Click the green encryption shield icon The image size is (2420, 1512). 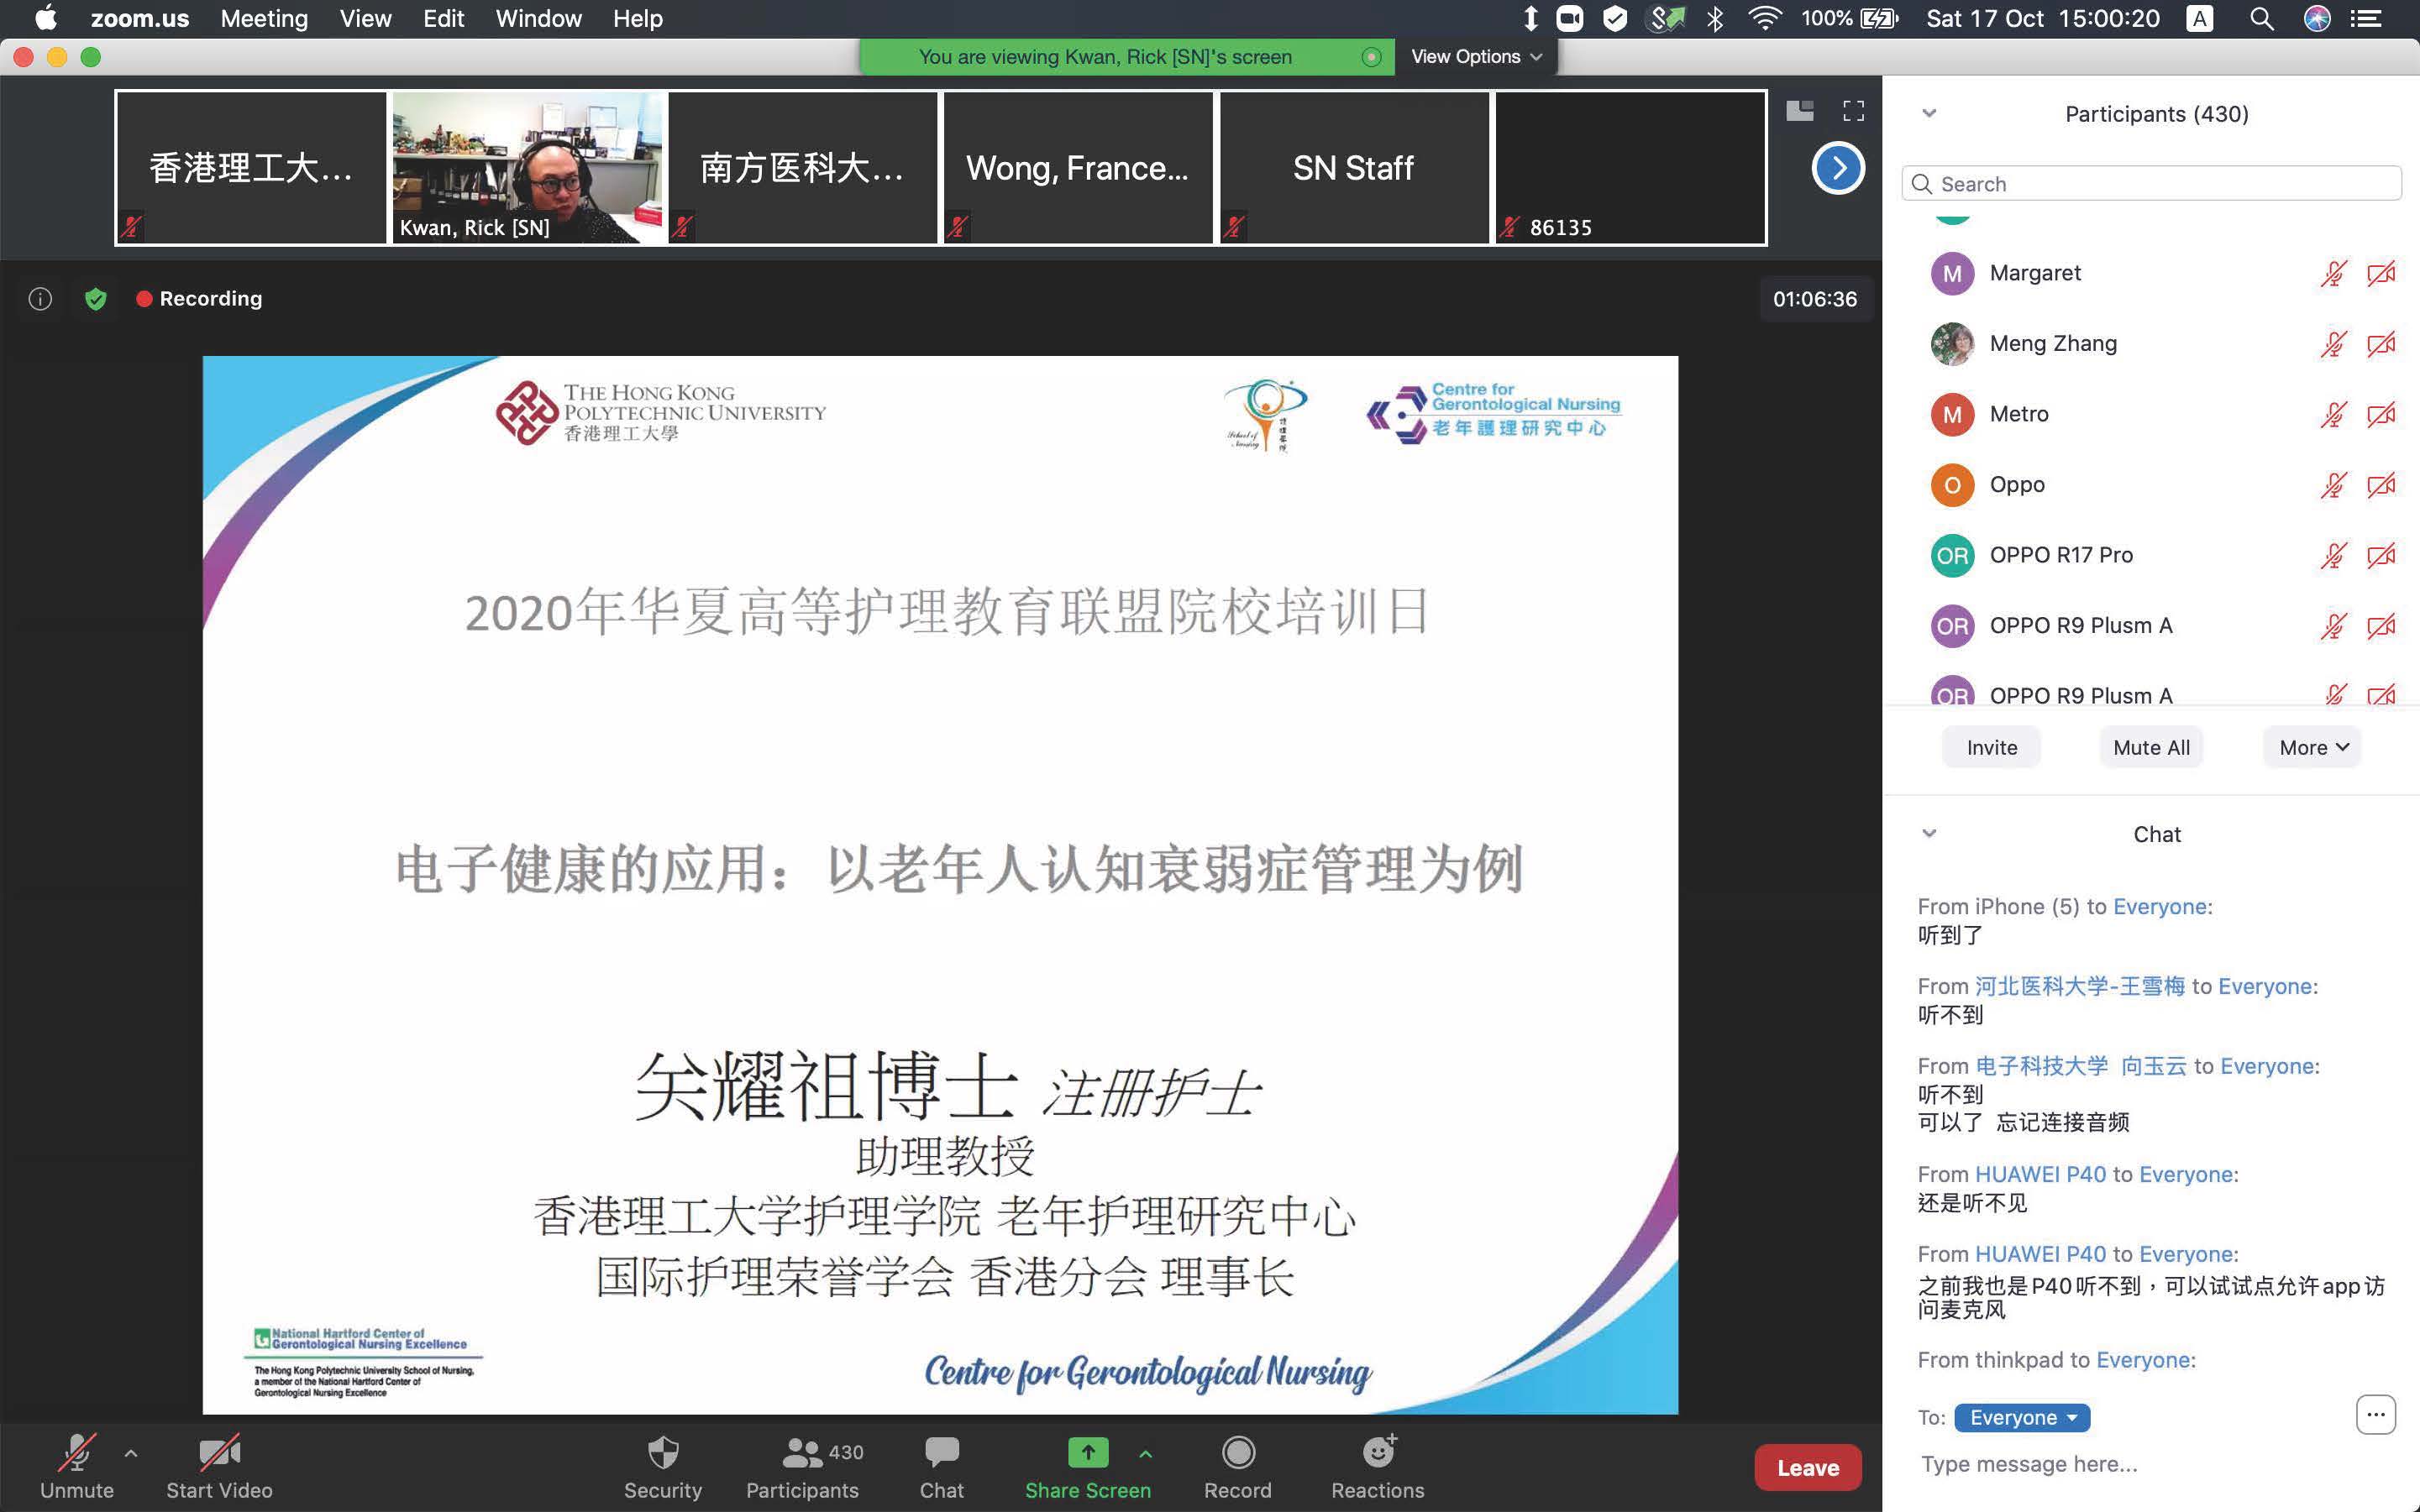[x=96, y=299]
